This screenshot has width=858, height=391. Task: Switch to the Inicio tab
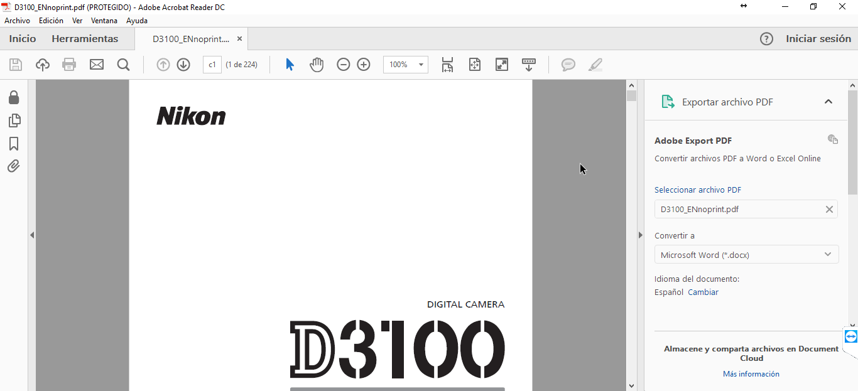pyautogui.click(x=23, y=39)
